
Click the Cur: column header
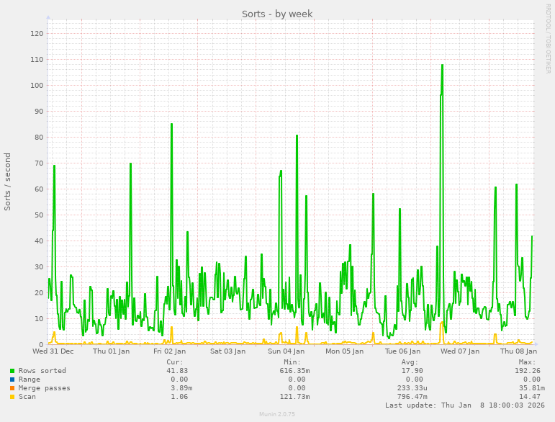click(175, 362)
